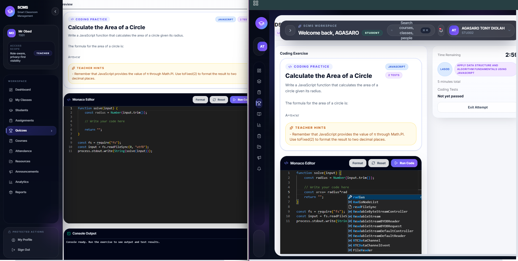Select the quizzes trophy icon in student sidebar

[259, 103]
